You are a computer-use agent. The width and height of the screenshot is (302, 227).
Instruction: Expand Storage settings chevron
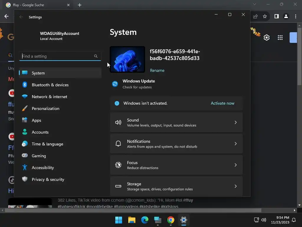tap(236, 186)
